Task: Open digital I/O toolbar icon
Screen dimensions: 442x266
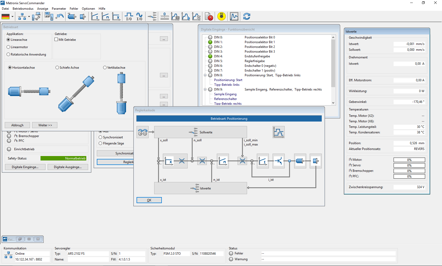Action: (x=129, y=17)
